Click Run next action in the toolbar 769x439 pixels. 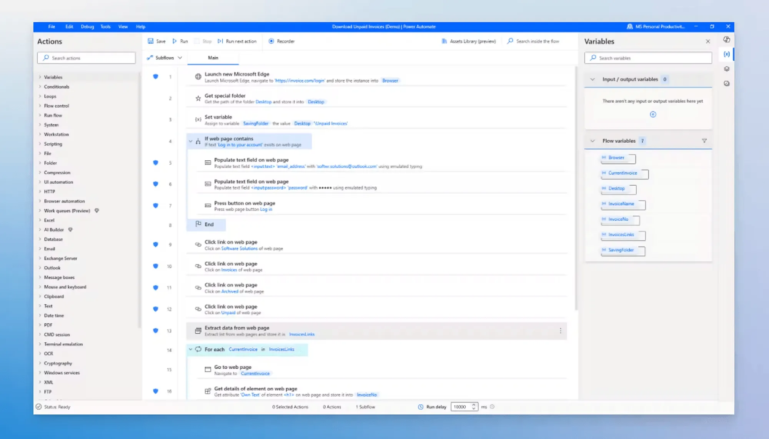[237, 41]
